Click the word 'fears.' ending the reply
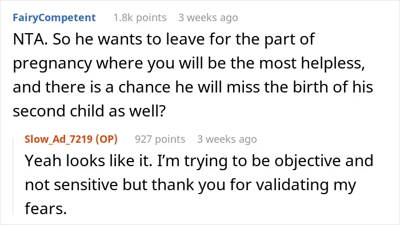This screenshot has width=400, height=225. 46,208
